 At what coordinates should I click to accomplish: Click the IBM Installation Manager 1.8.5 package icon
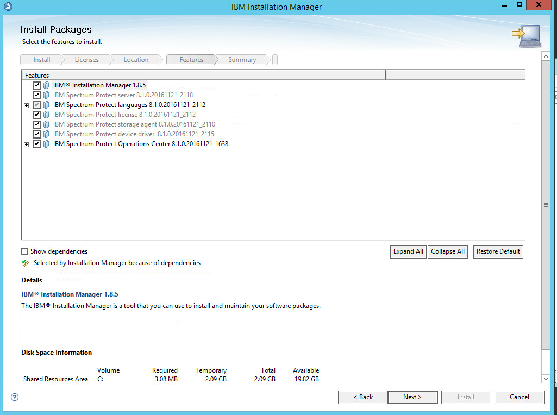tap(46, 85)
